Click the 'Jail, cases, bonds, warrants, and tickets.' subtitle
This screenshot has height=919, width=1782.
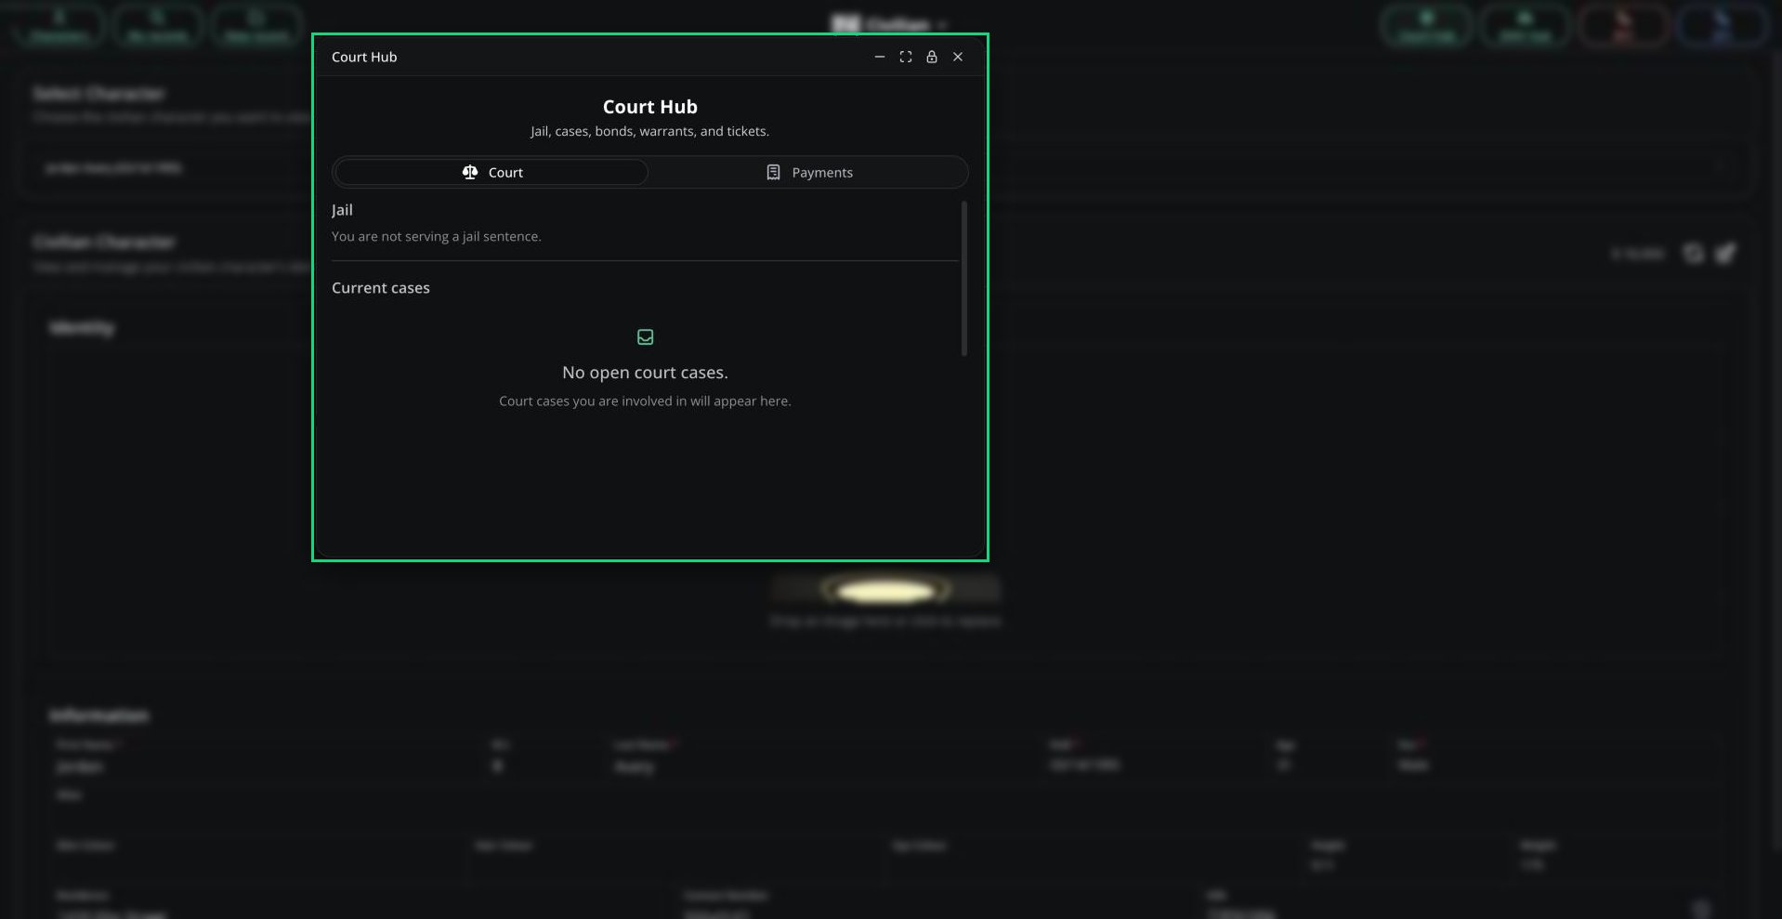pos(650,131)
